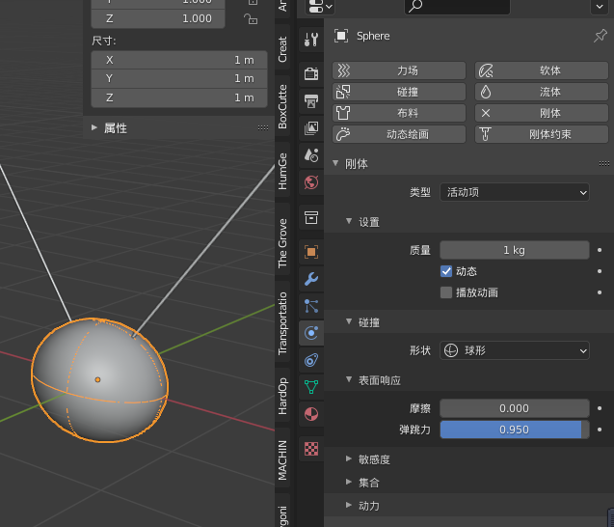Animate 弹跳力 property dot

(600, 430)
